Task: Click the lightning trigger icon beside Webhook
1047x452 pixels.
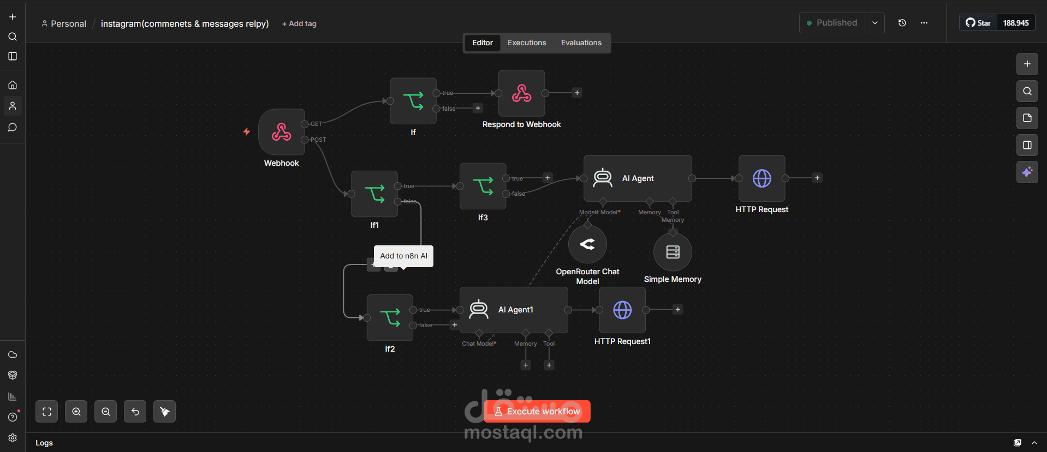Action: [x=247, y=131]
